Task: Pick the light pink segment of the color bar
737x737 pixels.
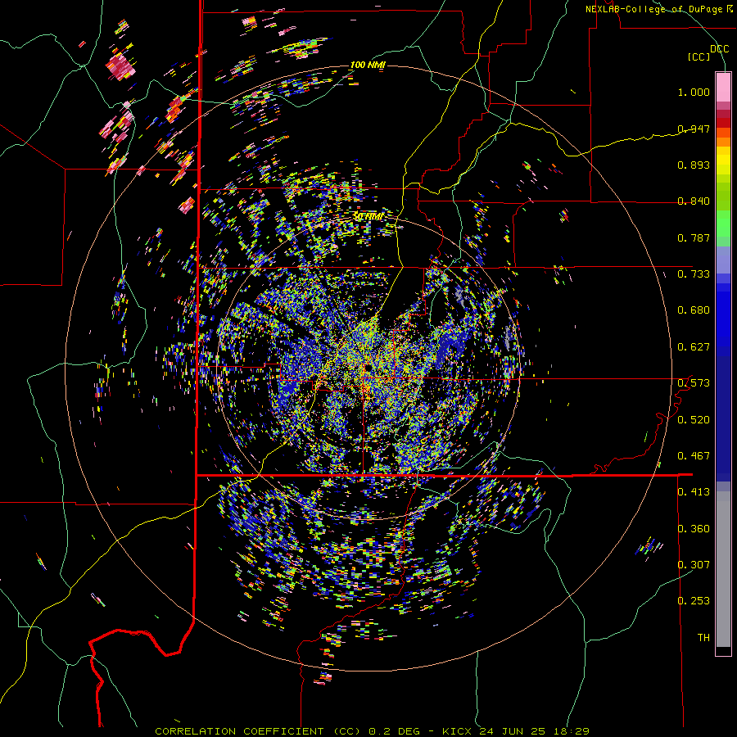Action: pos(723,88)
